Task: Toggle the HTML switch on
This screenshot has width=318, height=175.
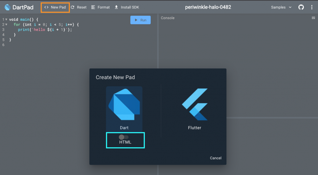Action: coord(124,137)
